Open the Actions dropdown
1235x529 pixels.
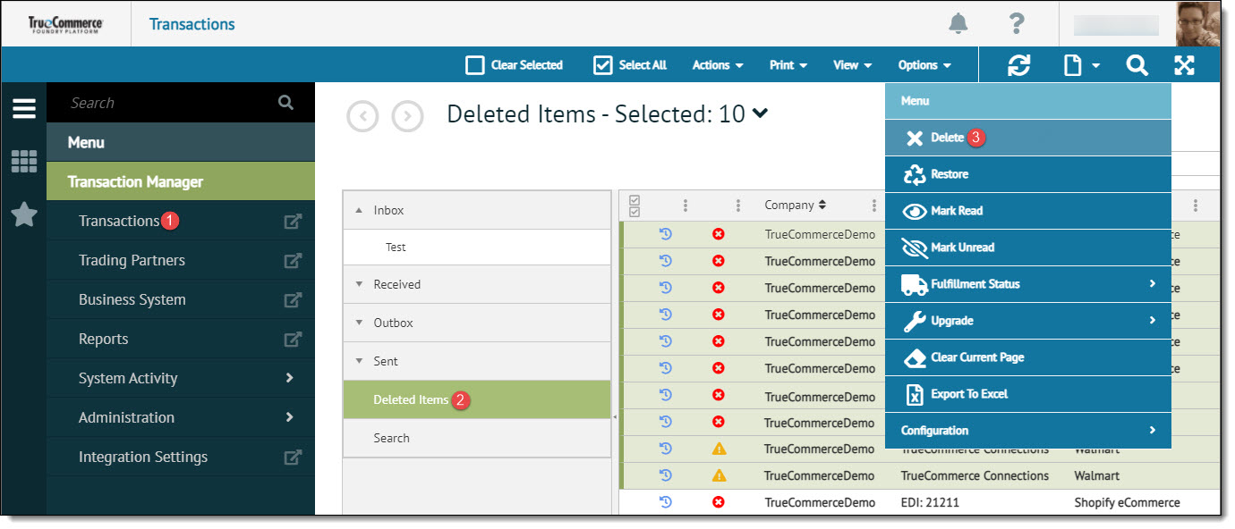click(718, 65)
